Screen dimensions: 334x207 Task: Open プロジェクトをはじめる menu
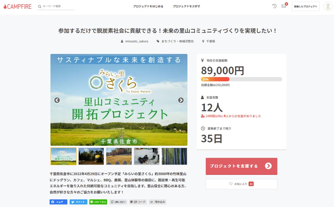[x=148, y=6]
